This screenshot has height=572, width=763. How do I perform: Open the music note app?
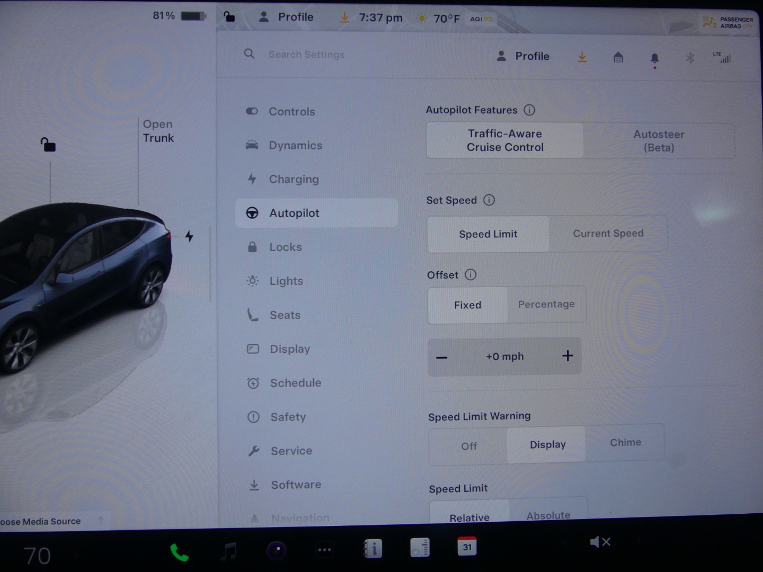pyautogui.click(x=228, y=551)
